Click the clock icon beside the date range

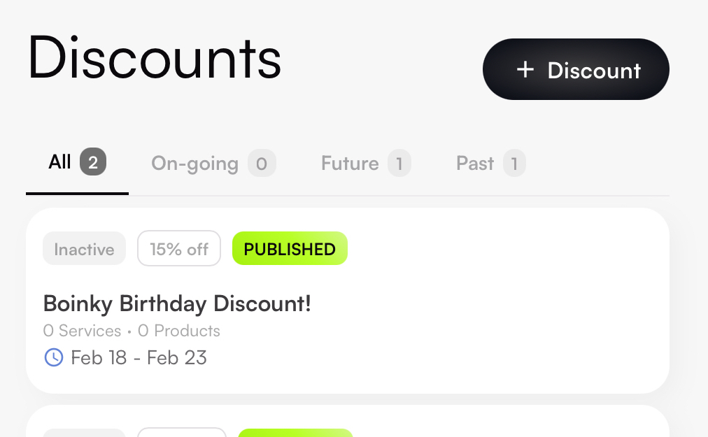tap(53, 358)
